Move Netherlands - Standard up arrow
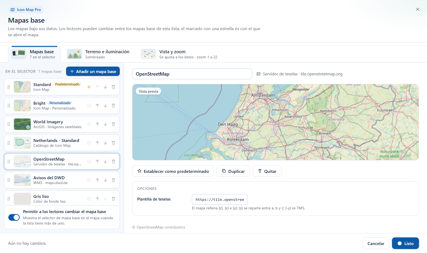 click(97, 143)
